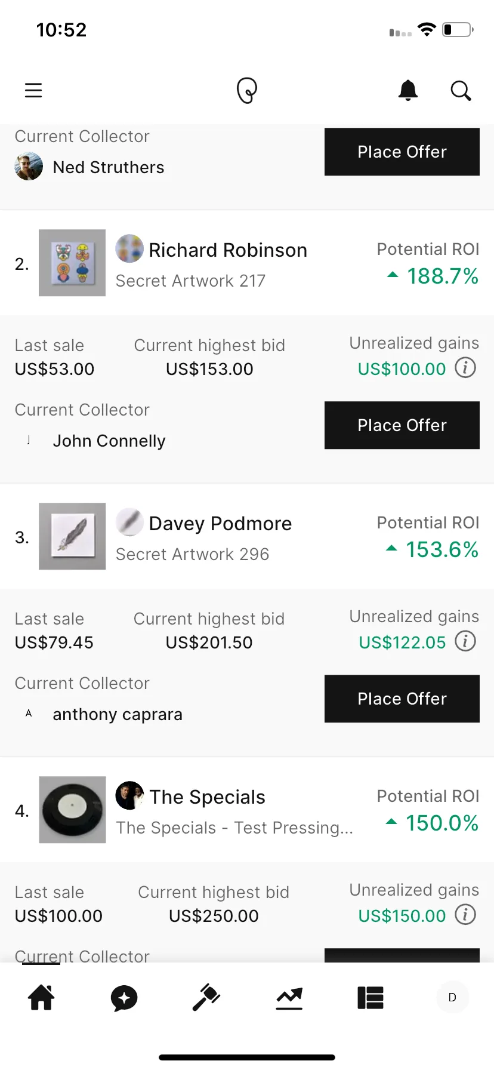This screenshot has width=494, height=1070.
Task: Open the sparkle chat bubble tab
Action: tap(124, 998)
